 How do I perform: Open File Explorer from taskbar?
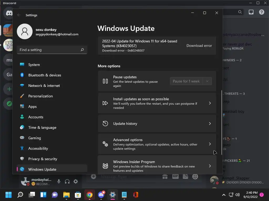coord(66,195)
